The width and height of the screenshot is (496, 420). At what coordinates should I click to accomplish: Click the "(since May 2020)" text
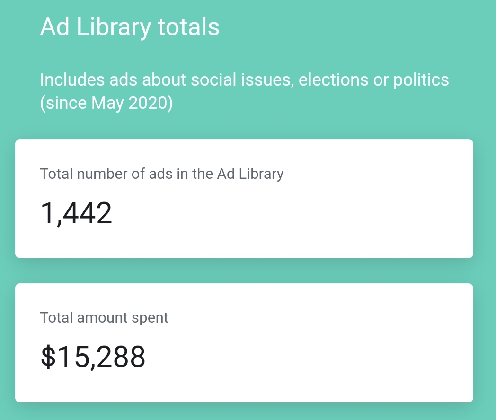[x=106, y=103]
